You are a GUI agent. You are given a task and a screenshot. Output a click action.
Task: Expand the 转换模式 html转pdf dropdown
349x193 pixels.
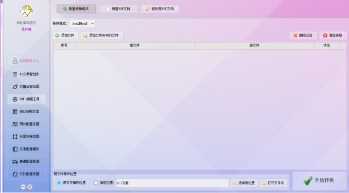coord(82,24)
